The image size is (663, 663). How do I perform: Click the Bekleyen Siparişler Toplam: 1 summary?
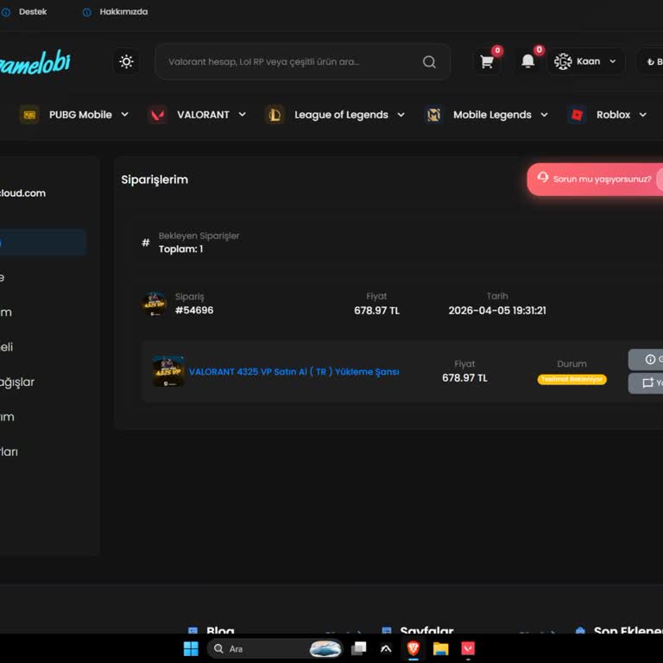pos(199,243)
